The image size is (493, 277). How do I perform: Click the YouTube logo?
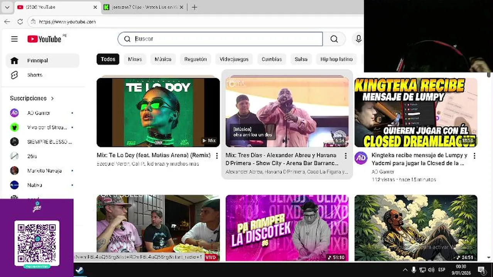click(x=44, y=39)
